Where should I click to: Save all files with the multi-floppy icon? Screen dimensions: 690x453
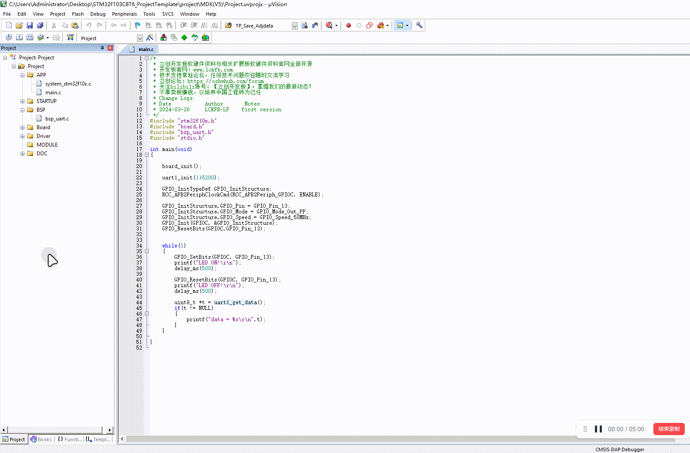[x=40, y=25]
